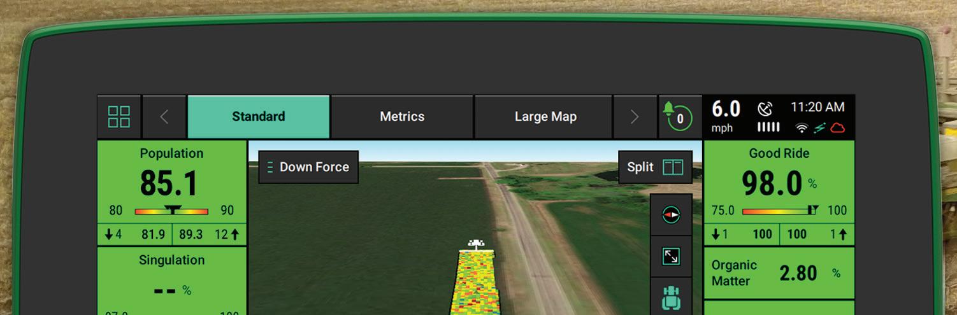Screen dimensions: 957x315
Task: Center the map on the tractor icon
Action: click(671, 297)
